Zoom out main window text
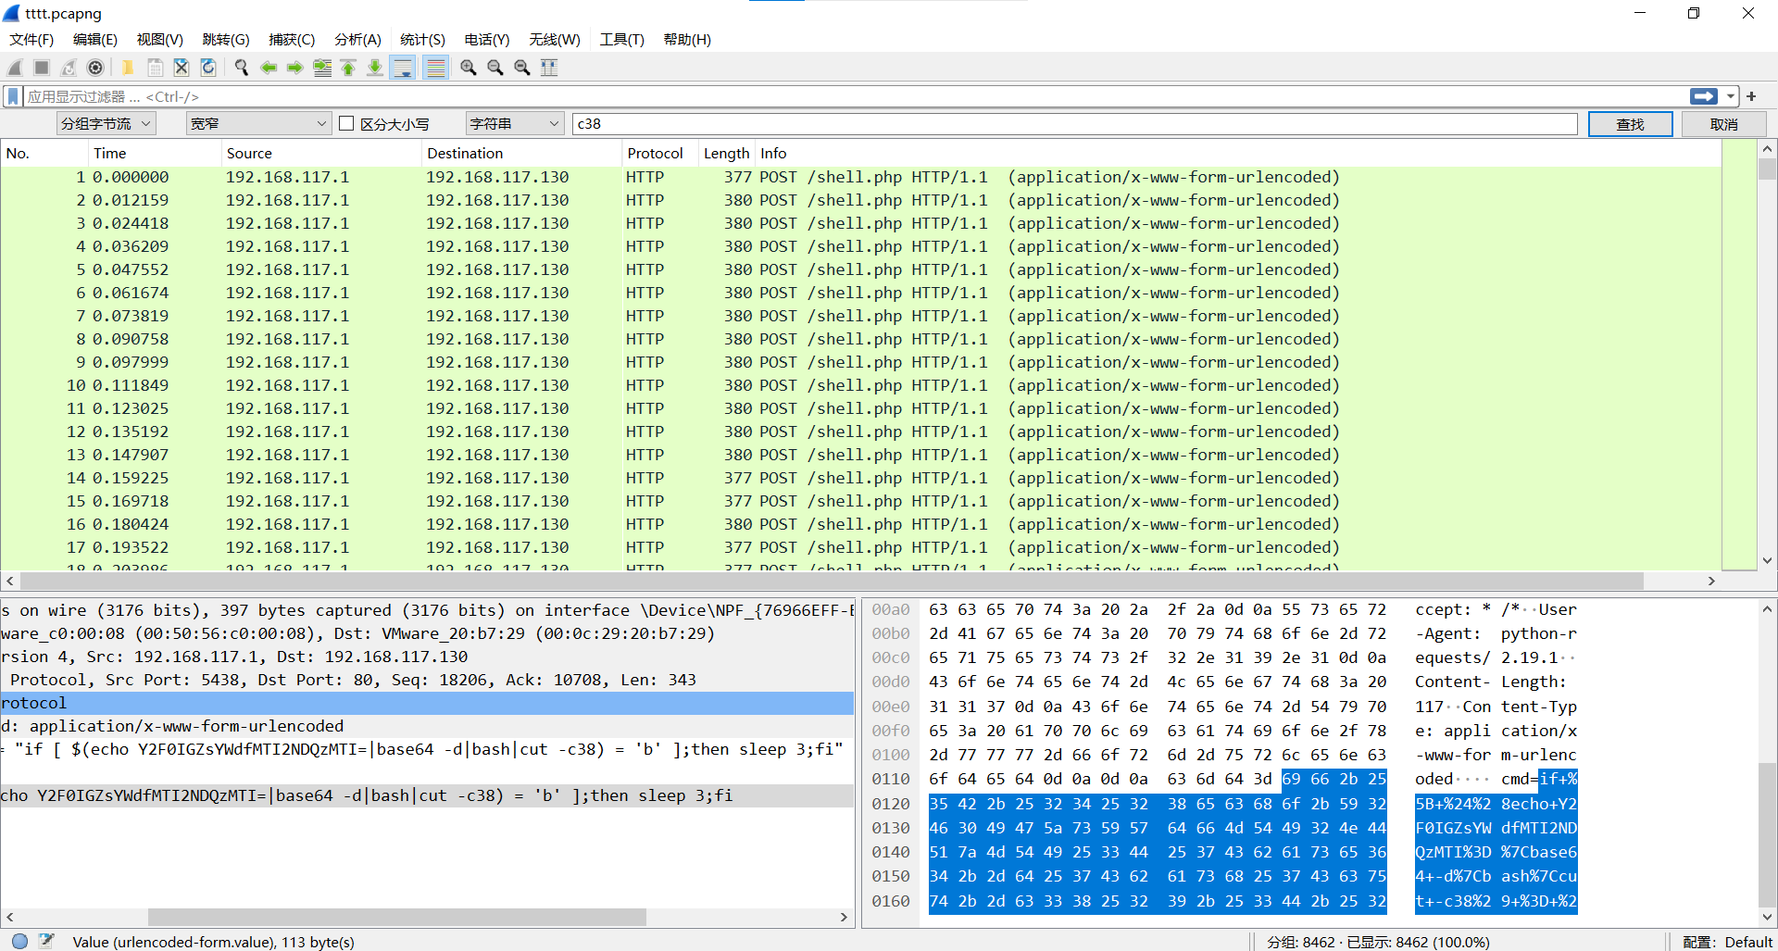 [495, 68]
